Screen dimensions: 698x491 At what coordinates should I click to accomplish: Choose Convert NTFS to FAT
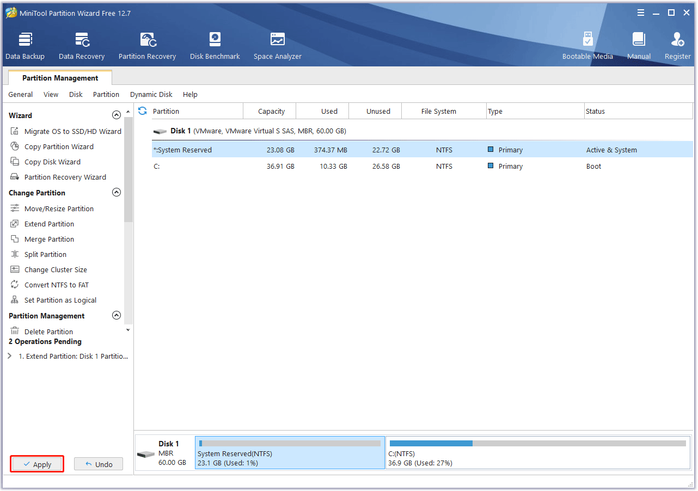coord(57,285)
